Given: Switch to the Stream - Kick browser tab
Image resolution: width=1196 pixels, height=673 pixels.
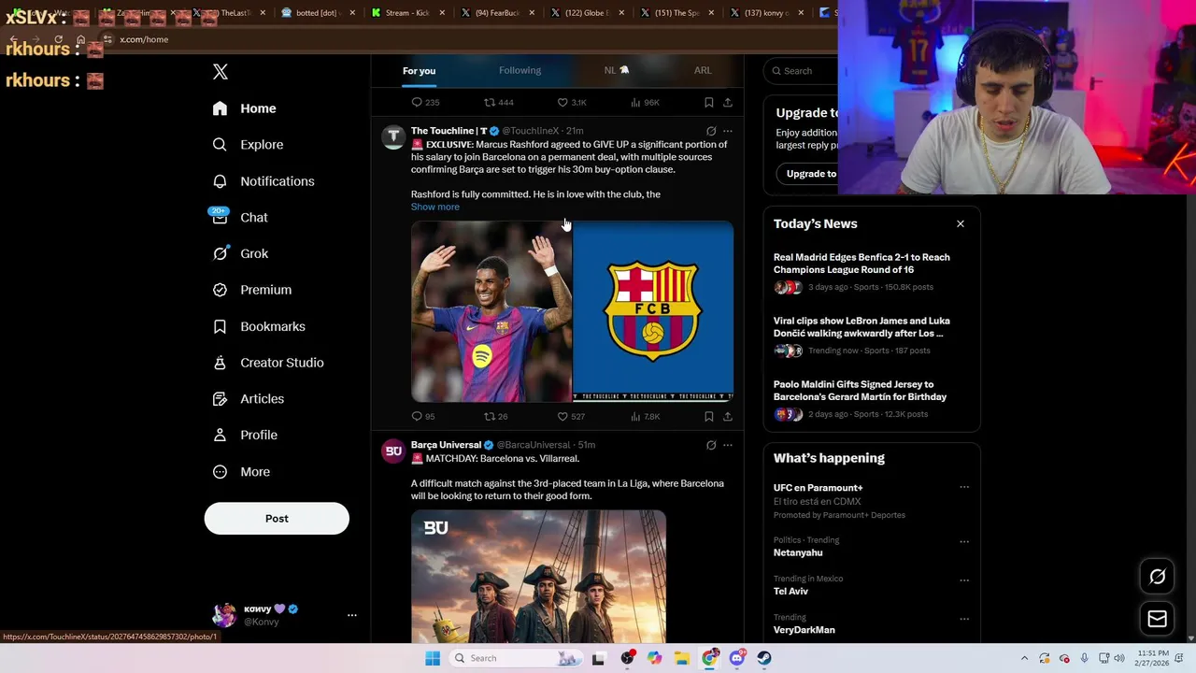Looking at the screenshot, I should tap(409, 13).
